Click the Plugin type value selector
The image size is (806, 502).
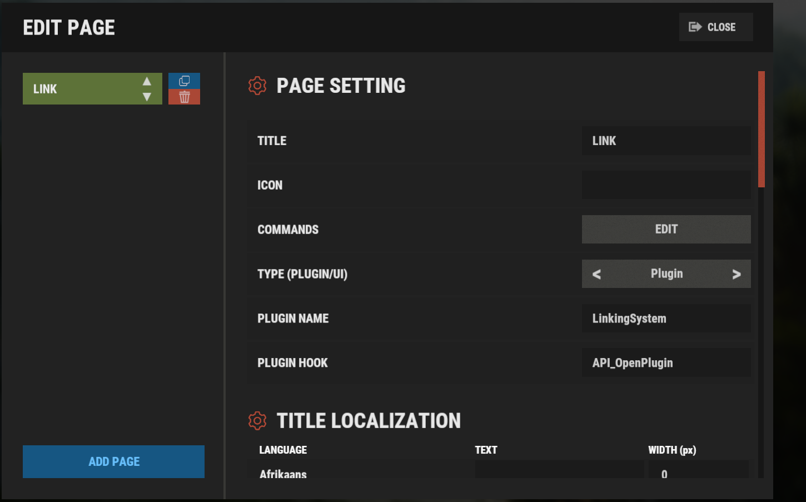(666, 274)
